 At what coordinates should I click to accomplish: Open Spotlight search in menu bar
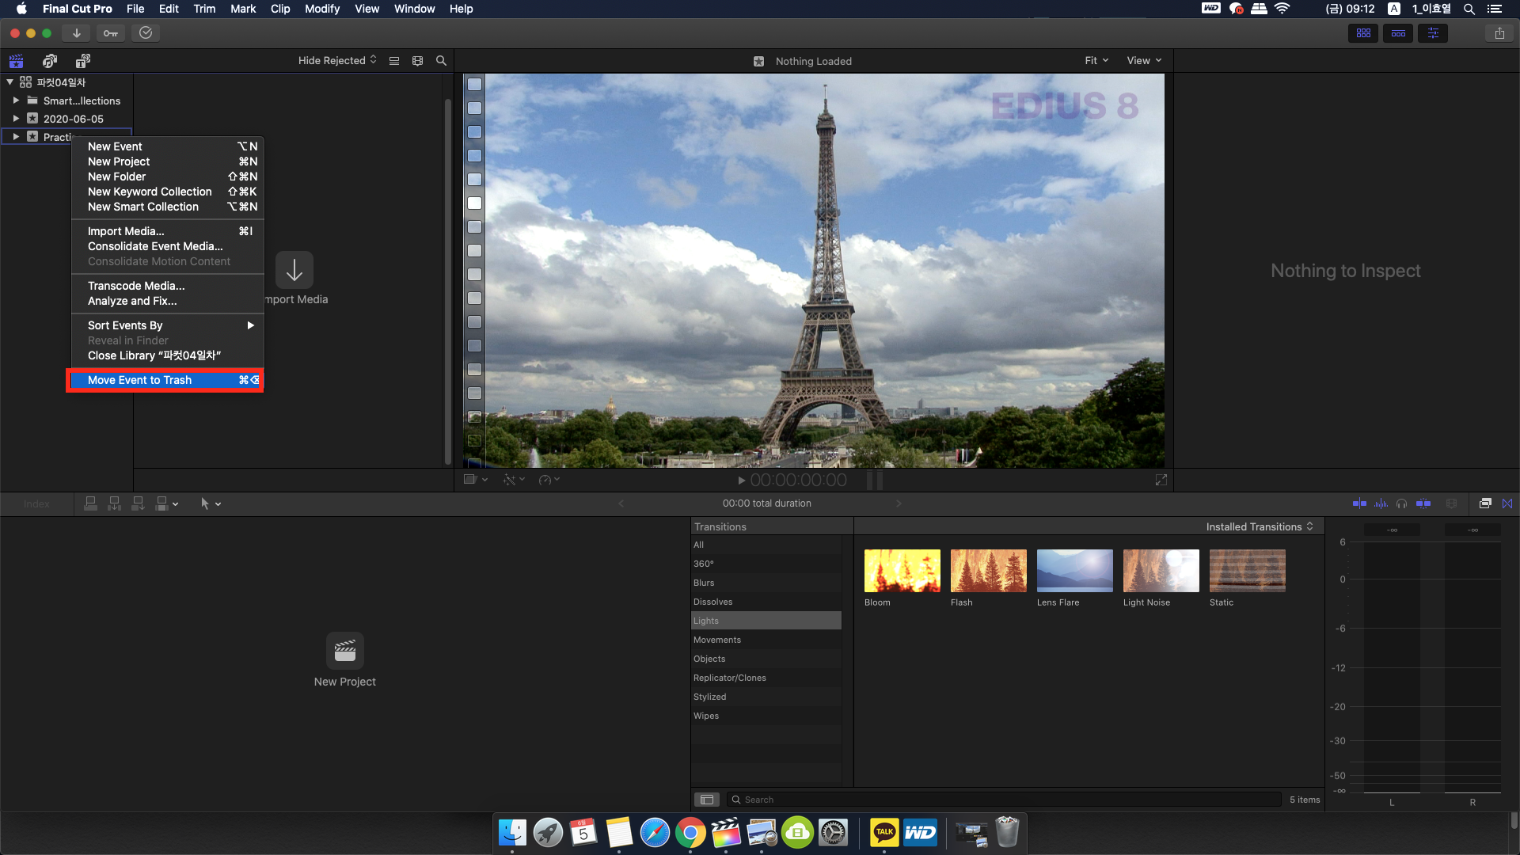point(1469,9)
